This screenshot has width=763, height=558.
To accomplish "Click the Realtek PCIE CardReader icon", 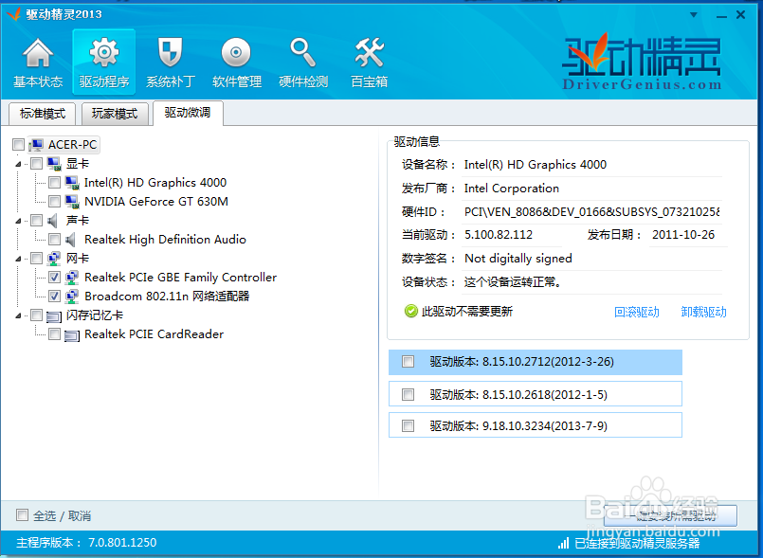I will click(x=72, y=335).
